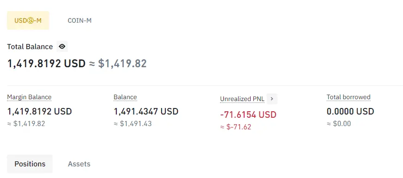Open the Positions tab
Screen dimensions: 403x178
click(x=30, y=164)
